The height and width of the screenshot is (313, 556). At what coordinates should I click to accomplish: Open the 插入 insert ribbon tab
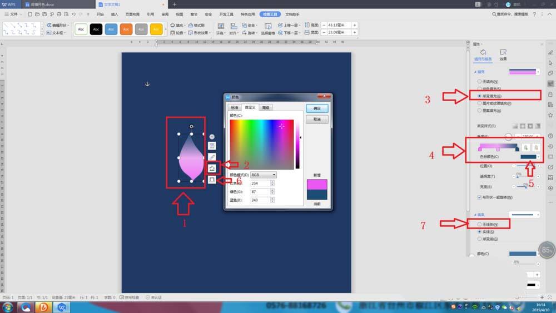115,14
